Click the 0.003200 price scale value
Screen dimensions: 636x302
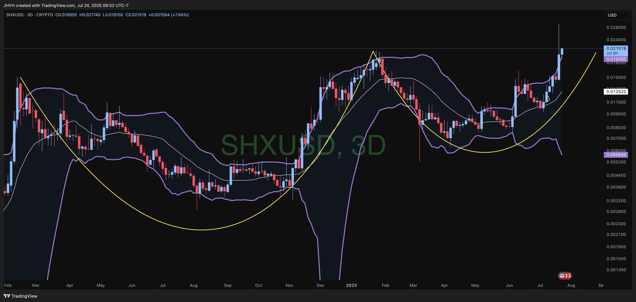[616, 201]
